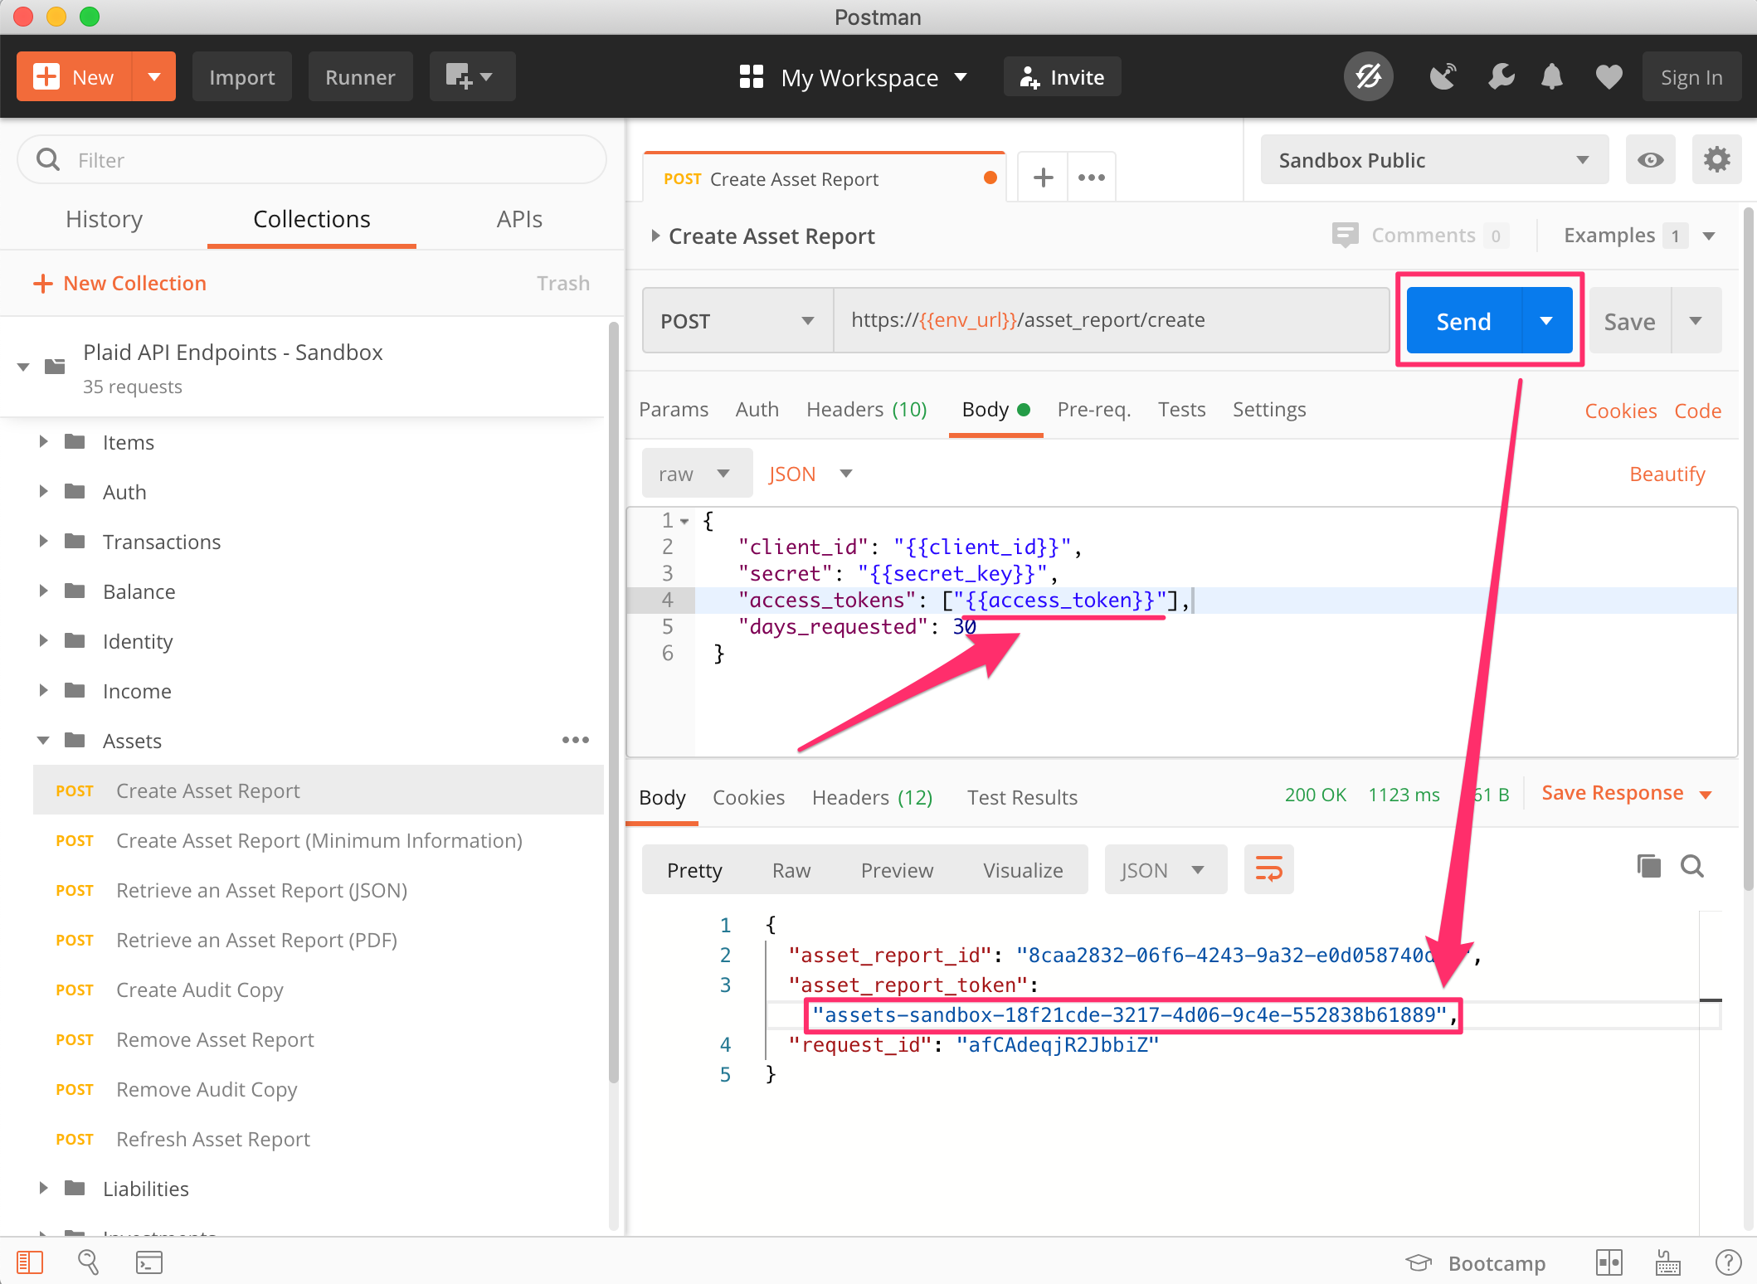
Task: Open Save button dropdown arrow
Action: [x=1696, y=321]
